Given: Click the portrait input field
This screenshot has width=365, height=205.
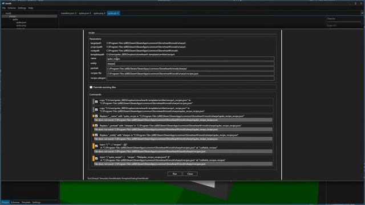Looking at the screenshot, I should pos(190,68).
